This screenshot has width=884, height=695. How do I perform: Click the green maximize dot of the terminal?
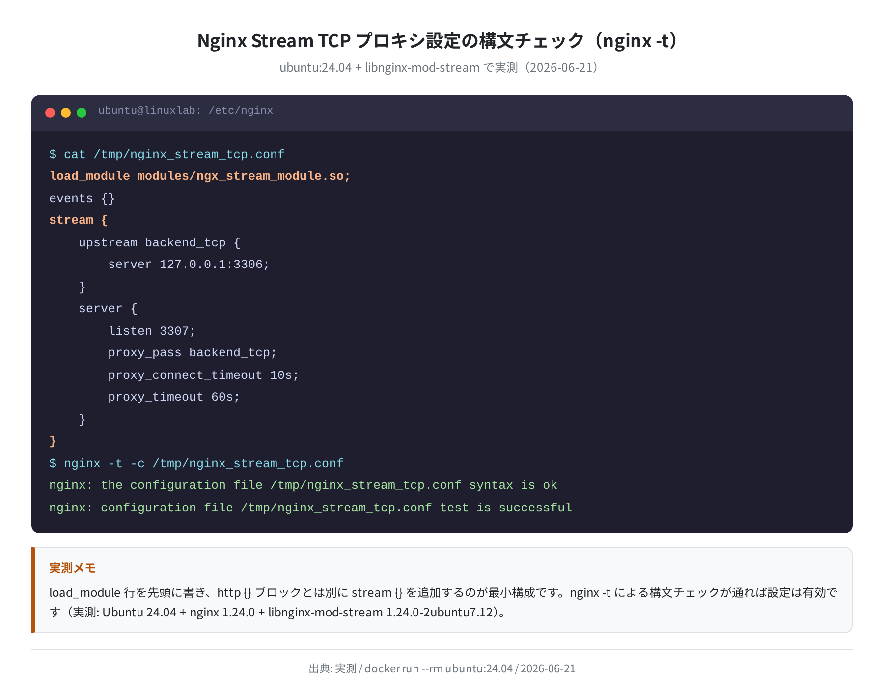pyautogui.click(x=82, y=113)
